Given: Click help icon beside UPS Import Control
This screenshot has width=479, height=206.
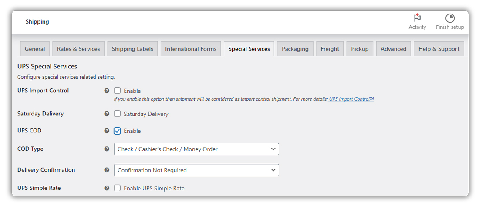Looking at the screenshot, I should pos(107,91).
